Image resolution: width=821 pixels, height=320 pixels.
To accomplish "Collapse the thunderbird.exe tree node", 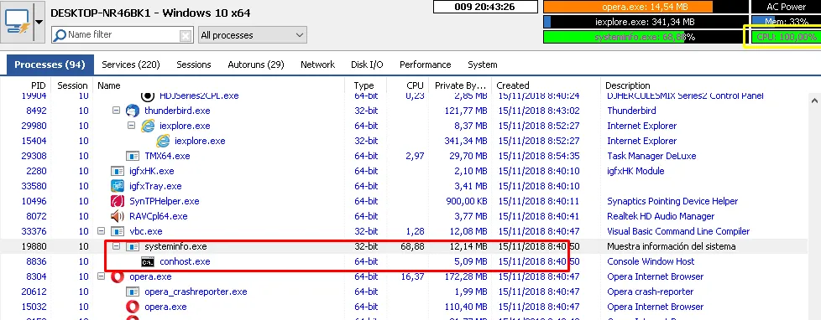I will (x=116, y=111).
